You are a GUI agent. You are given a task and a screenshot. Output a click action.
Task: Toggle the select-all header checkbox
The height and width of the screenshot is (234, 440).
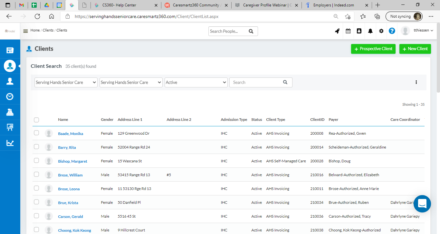(x=36, y=120)
